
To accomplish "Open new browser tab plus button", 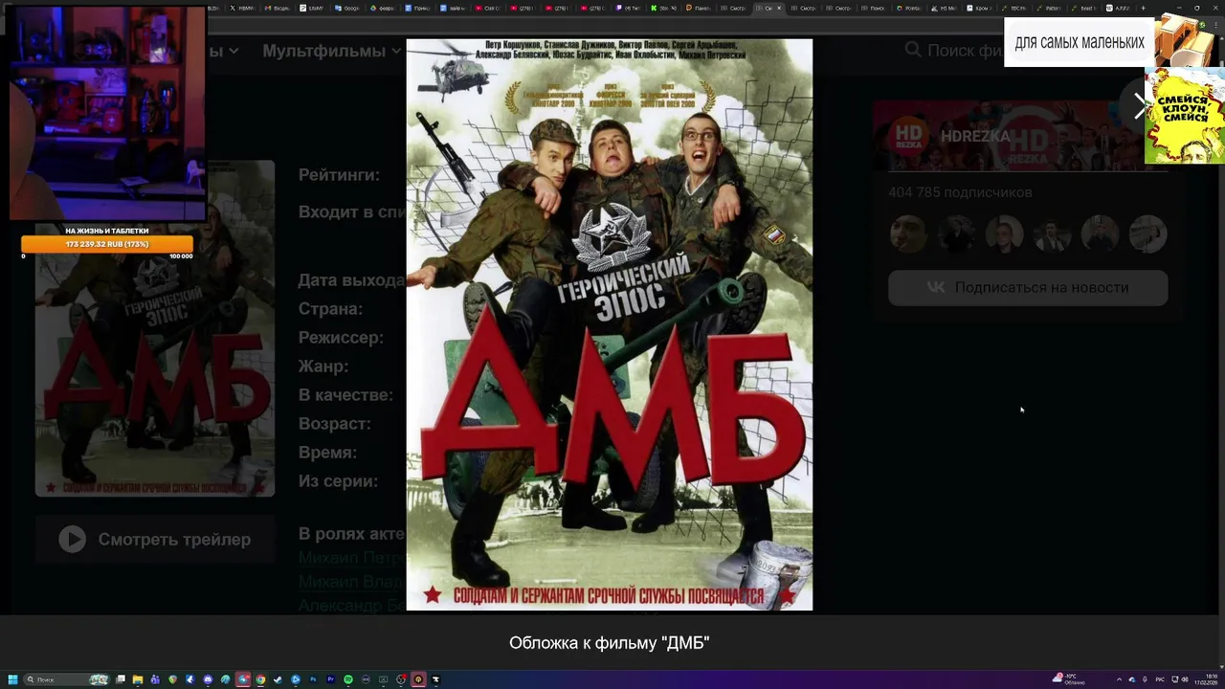I will [1143, 8].
